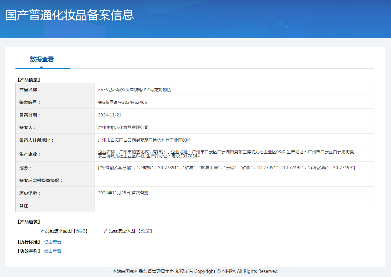Click the 产品名称 row label
391x277 pixels.
tap(30, 90)
